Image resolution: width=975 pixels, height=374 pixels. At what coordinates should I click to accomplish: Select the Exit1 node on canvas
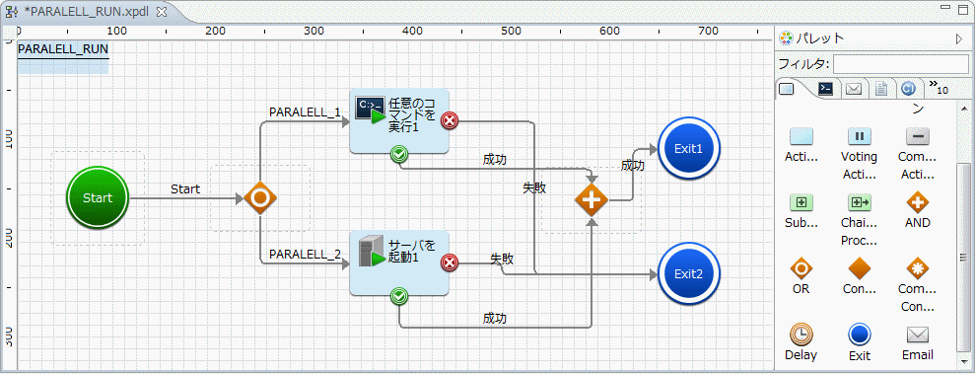click(688, 149)
